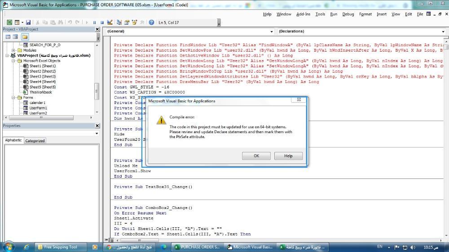449x252 pixels.
Task: Close the Compile error dialog with X
Action: (x=299, y=100)
